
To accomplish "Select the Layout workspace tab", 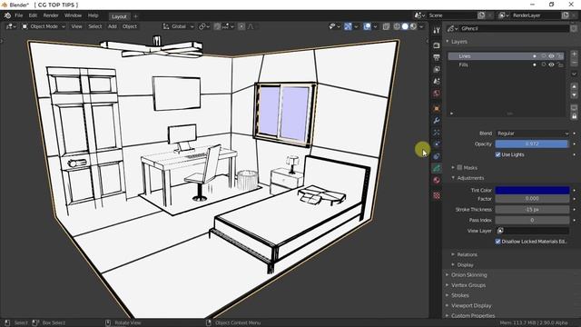I will 119,16.
